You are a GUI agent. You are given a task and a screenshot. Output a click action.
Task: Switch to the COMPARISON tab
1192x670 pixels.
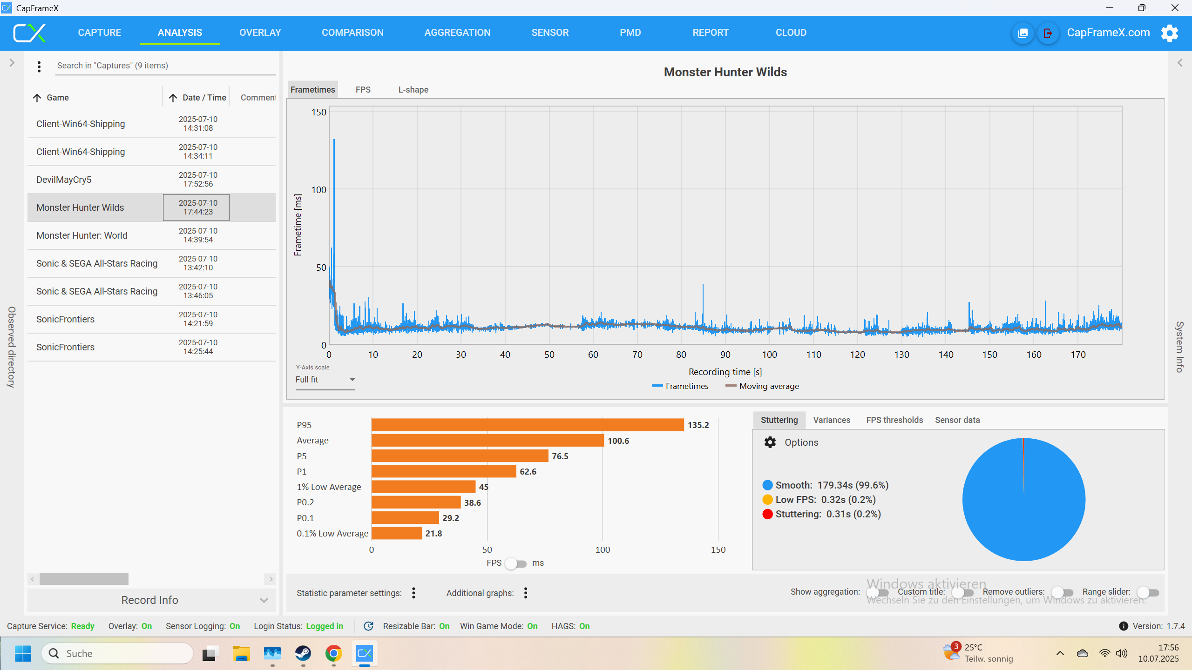pyautogui.click(x=352, y=33)
